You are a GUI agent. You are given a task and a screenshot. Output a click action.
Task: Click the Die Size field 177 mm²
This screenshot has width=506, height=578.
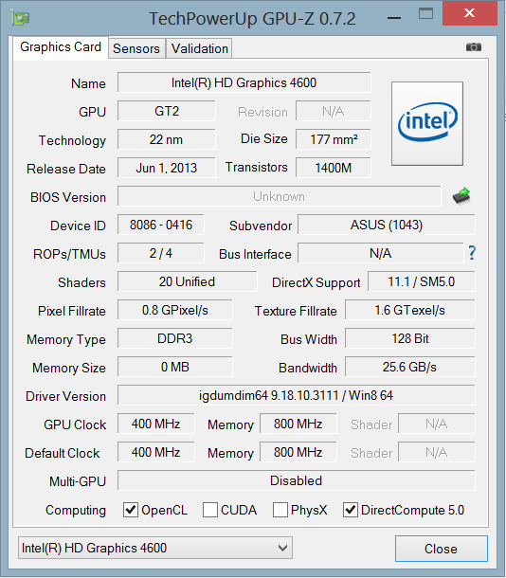pyautogui.click(x=334, y=139)
